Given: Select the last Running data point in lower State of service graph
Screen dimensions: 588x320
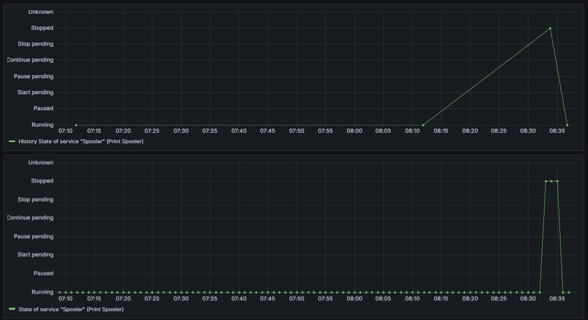Looking at the screenshot, I should 569,292.
